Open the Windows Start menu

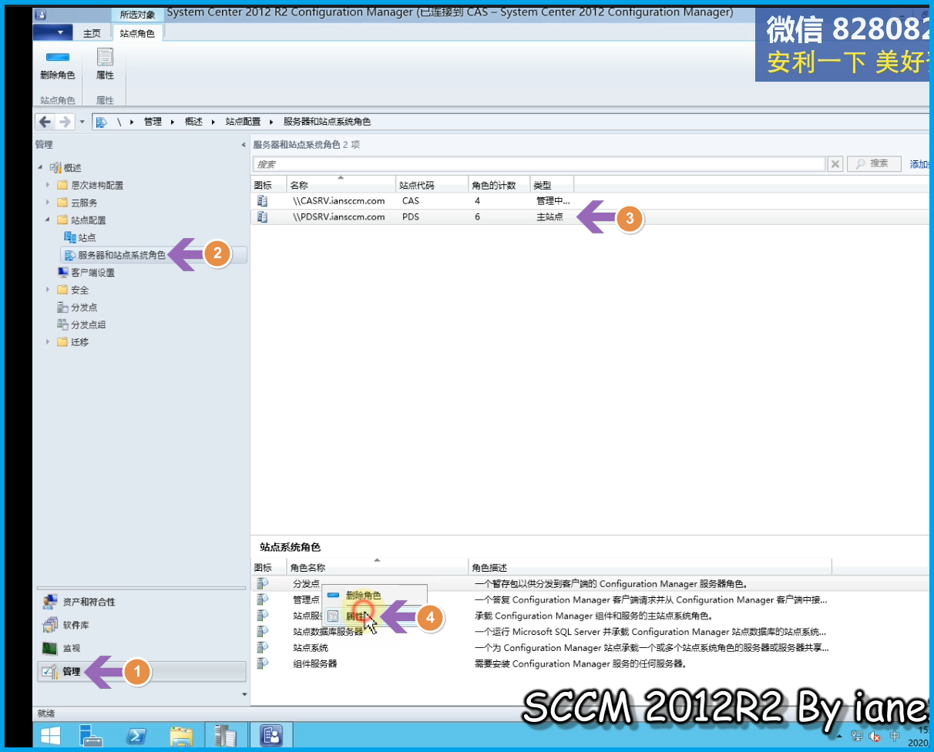52,736
